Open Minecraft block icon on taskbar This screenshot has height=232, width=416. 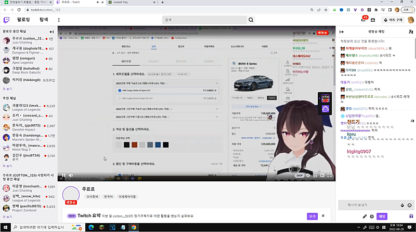click(102, 227)
